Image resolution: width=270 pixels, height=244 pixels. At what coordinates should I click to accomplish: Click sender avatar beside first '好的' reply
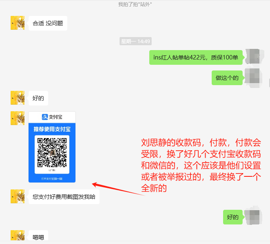(x=18, y=98)
